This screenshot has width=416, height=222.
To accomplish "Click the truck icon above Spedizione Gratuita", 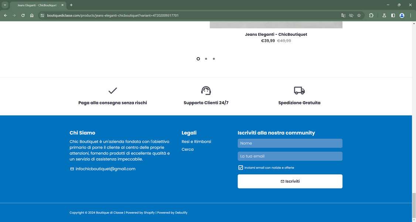I will point(299,90).
